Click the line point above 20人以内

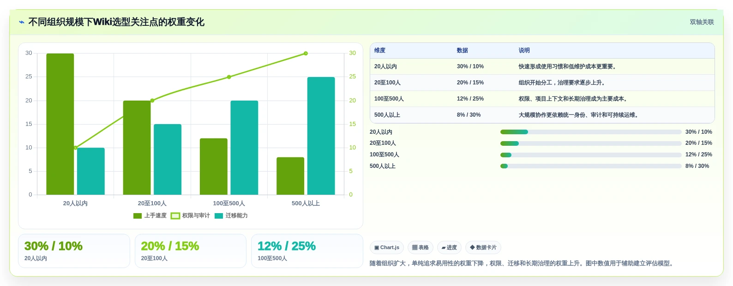(76, 148)
